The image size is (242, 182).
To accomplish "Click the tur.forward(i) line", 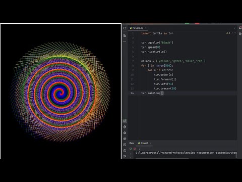I will coord(165,79).
